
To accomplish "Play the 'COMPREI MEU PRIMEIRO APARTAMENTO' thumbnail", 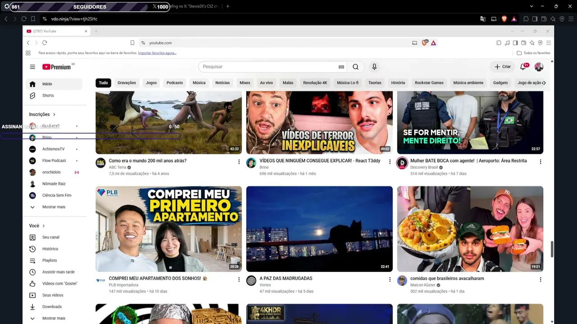I will coord(169,229).
